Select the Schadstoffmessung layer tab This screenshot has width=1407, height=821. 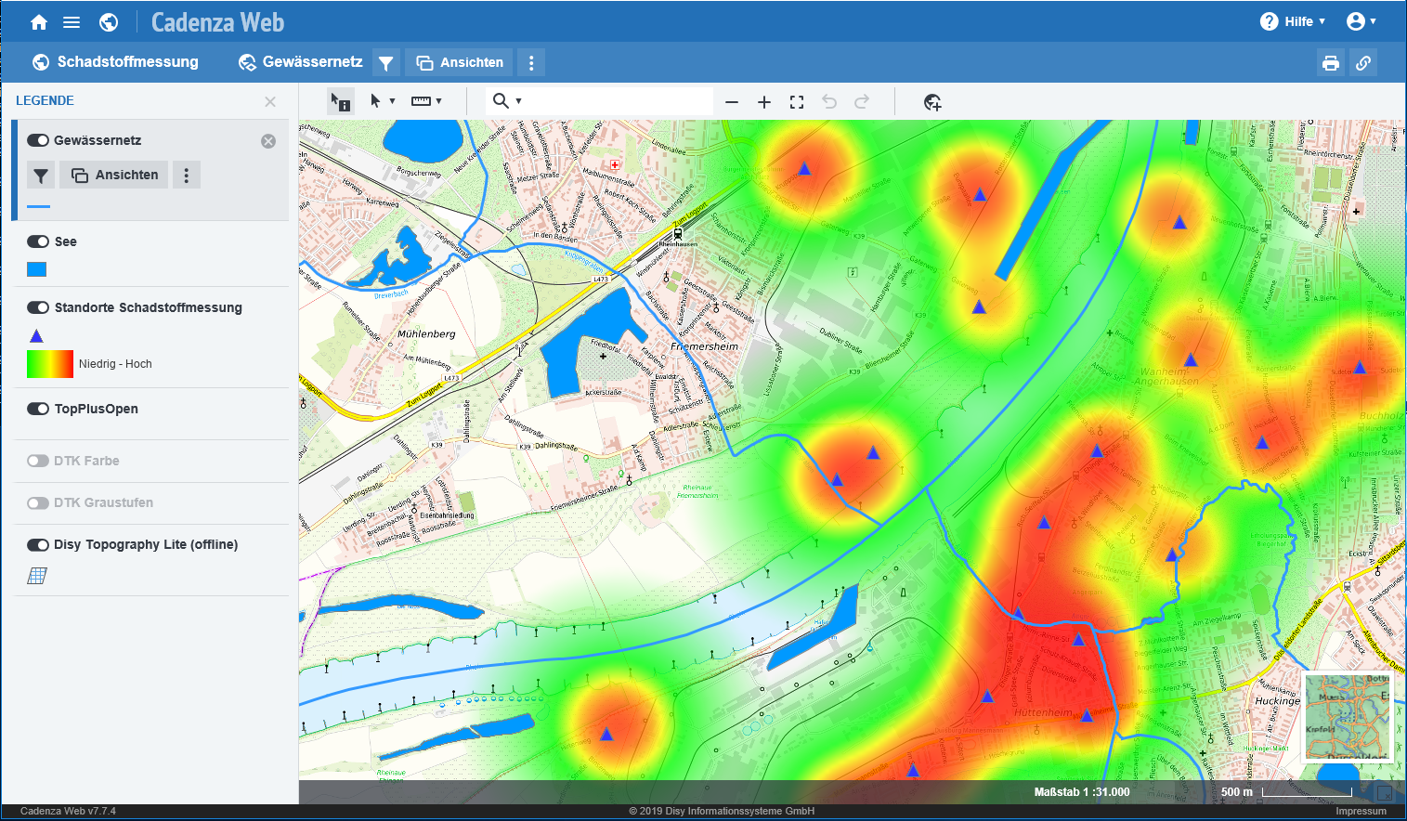[x=115, y=62]
